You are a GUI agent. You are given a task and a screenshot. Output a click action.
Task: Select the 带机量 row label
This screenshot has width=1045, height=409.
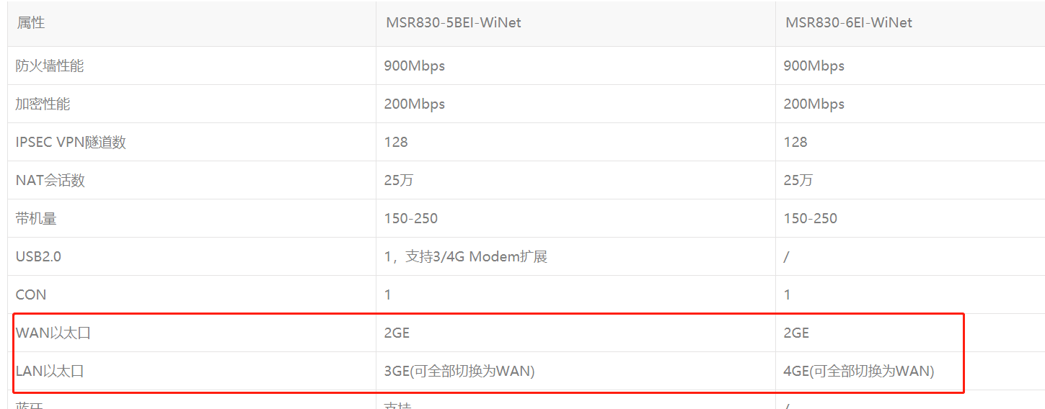tap(36, 218)
